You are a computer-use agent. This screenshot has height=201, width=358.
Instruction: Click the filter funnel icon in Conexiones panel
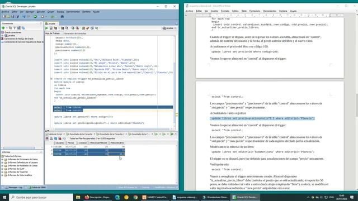coord(15,28)
